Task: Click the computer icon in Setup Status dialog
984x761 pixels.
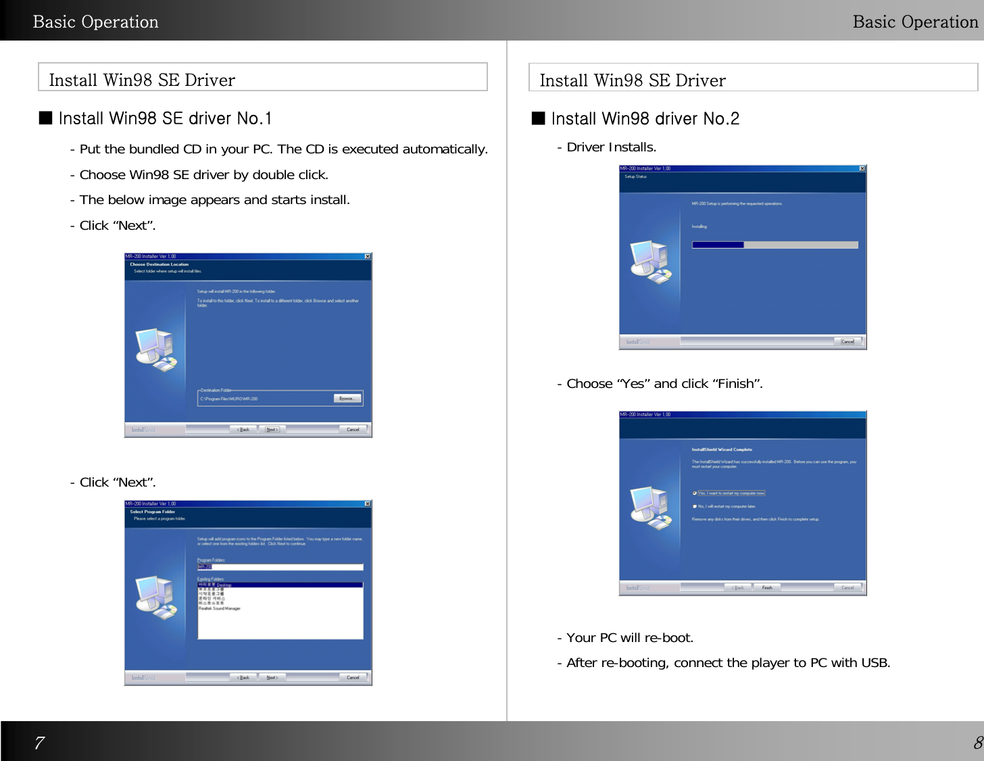Action: [x=651, y=262]
